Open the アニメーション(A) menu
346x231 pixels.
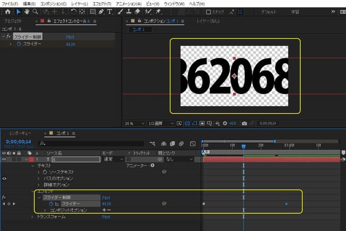pyautogui.click(x=129, y=4)
